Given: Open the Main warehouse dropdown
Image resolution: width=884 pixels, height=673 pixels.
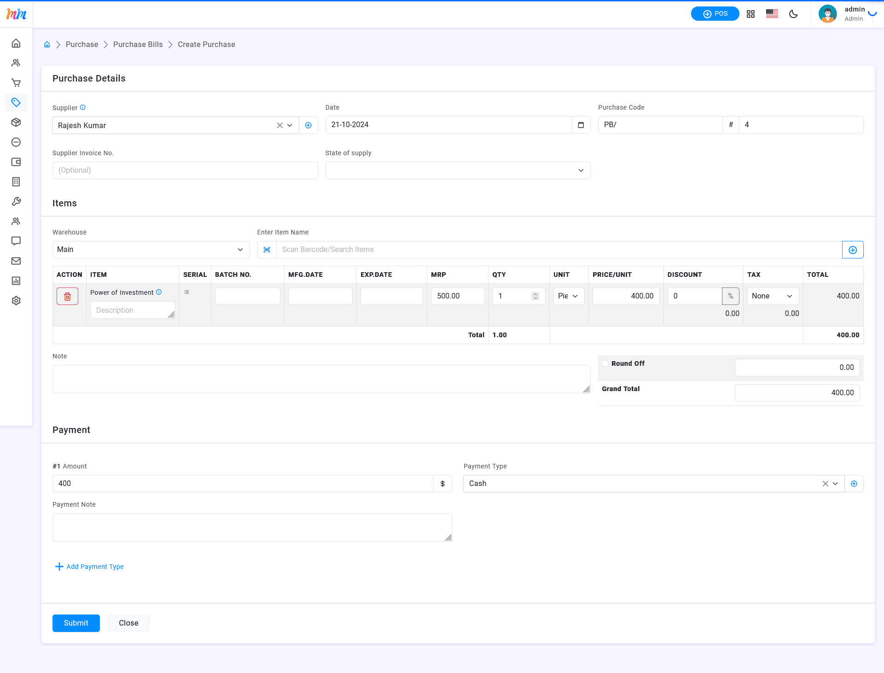Looking at the screenshot, I should [151, 250].
